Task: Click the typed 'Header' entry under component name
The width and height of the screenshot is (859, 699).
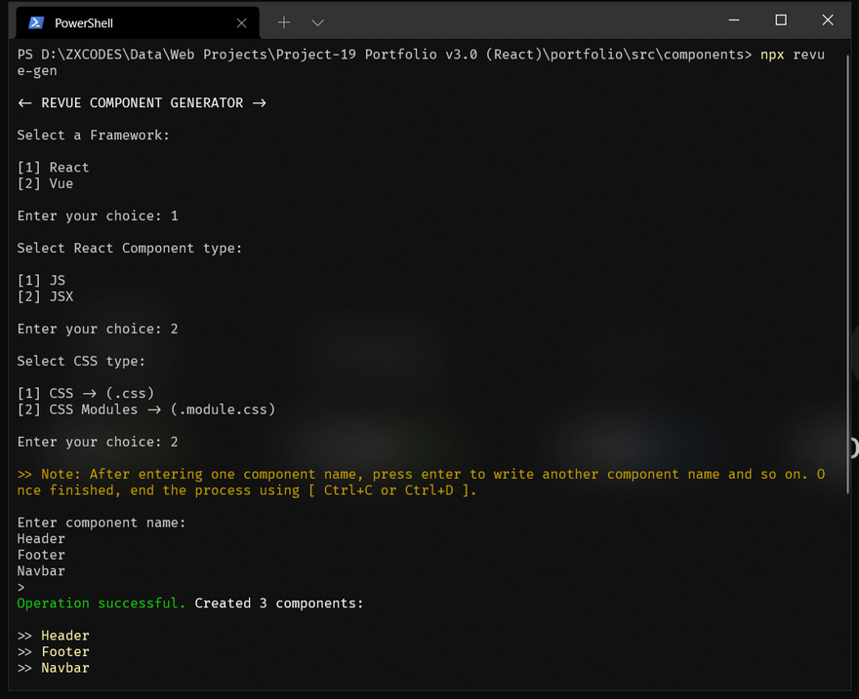Action: tap(41, 539)
